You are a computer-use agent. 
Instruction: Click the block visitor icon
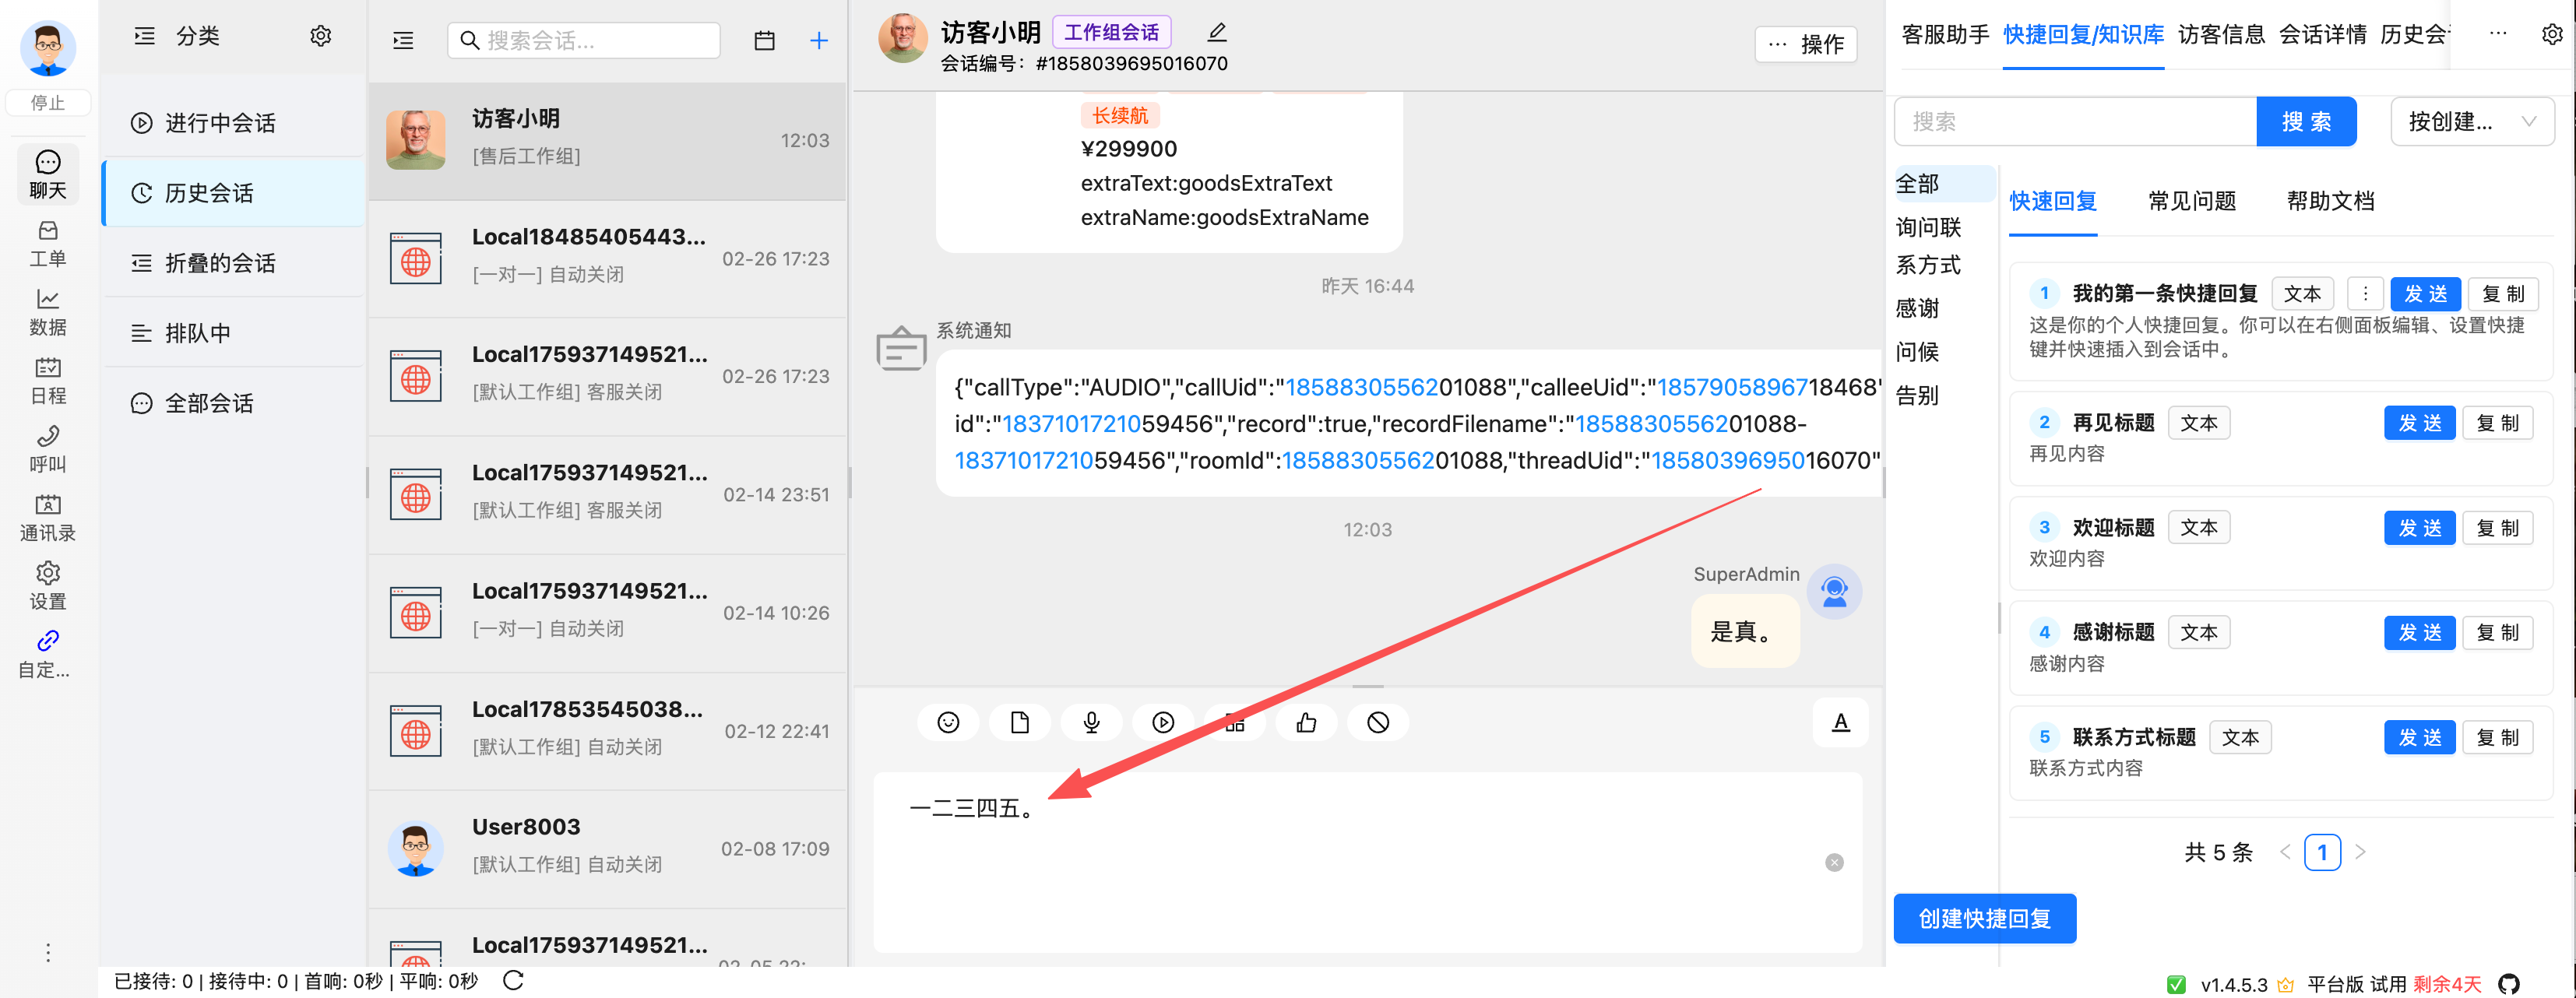[1377, 722]
